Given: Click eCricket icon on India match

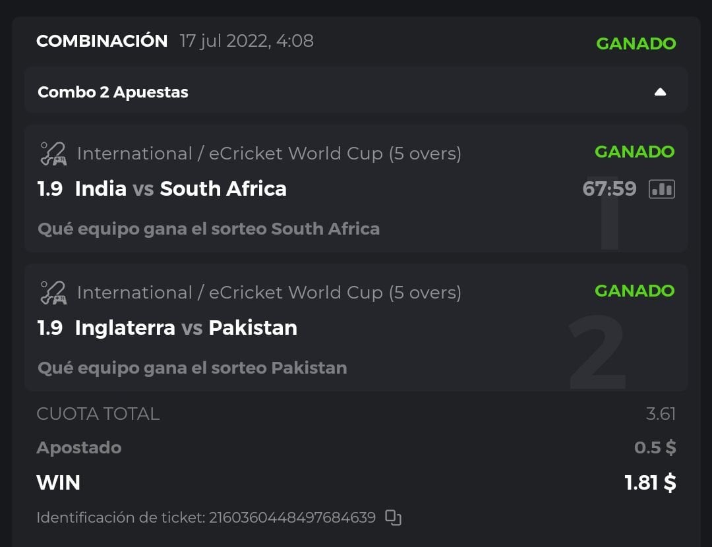Looking at the screenshot, I should 53,154.
